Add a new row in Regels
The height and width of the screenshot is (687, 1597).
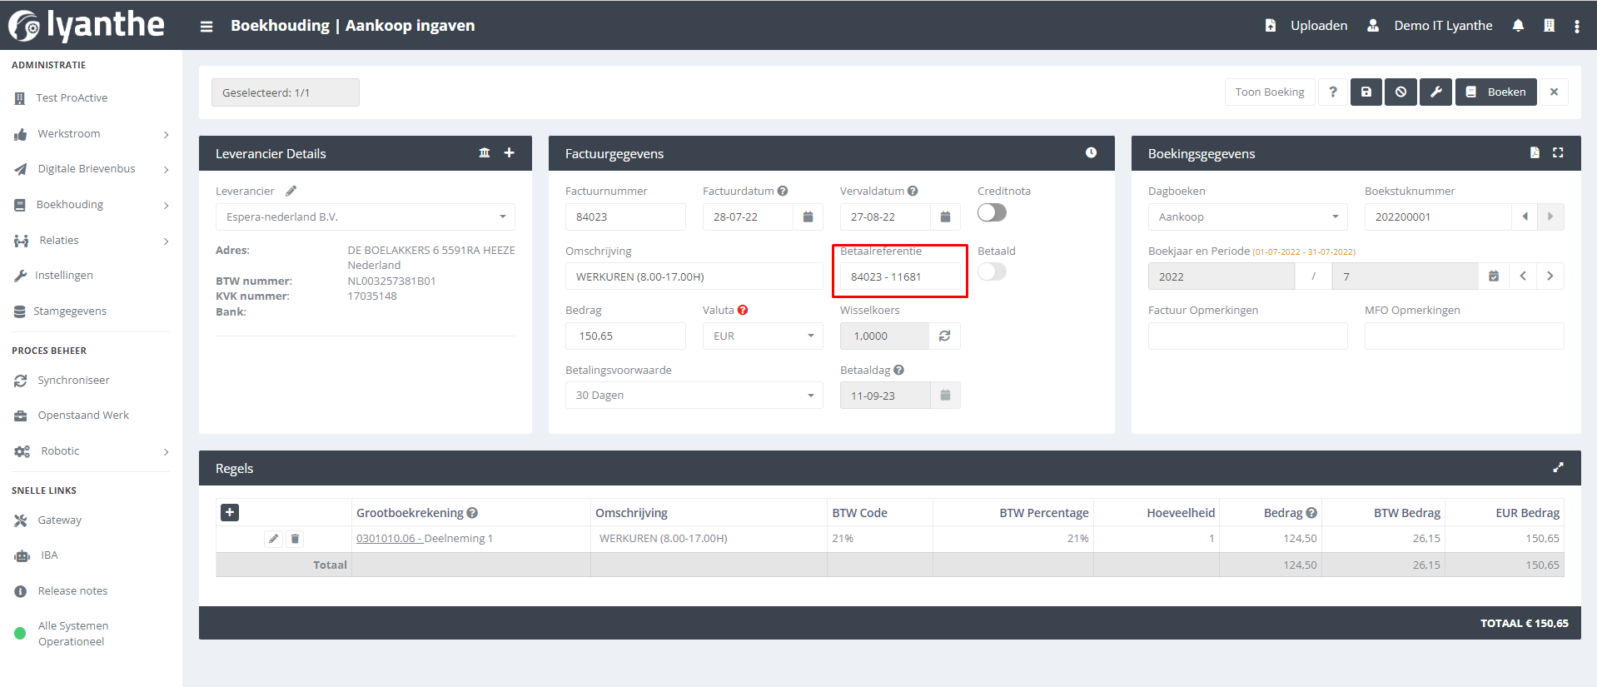(230, 513)
